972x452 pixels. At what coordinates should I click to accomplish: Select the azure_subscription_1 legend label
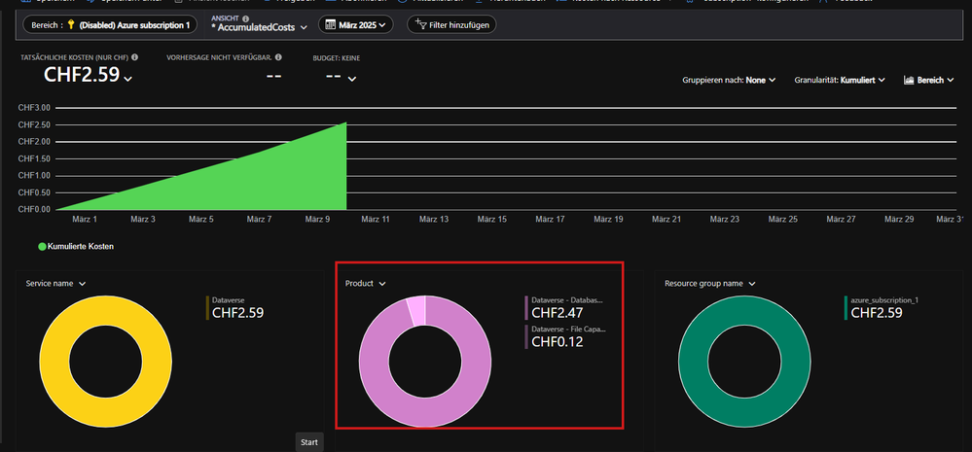[884, 300]
